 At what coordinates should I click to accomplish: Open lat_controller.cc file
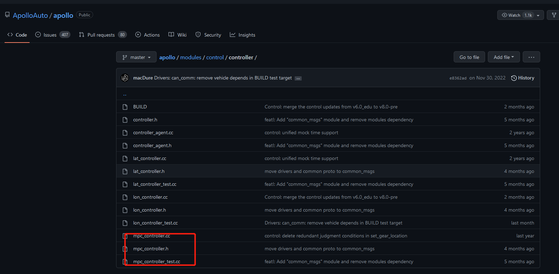(x=150, y=158)
